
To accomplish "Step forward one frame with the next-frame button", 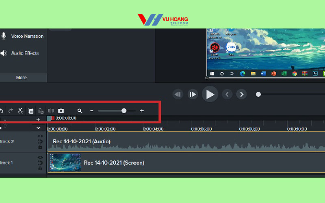I will click(x=193, y=95).
